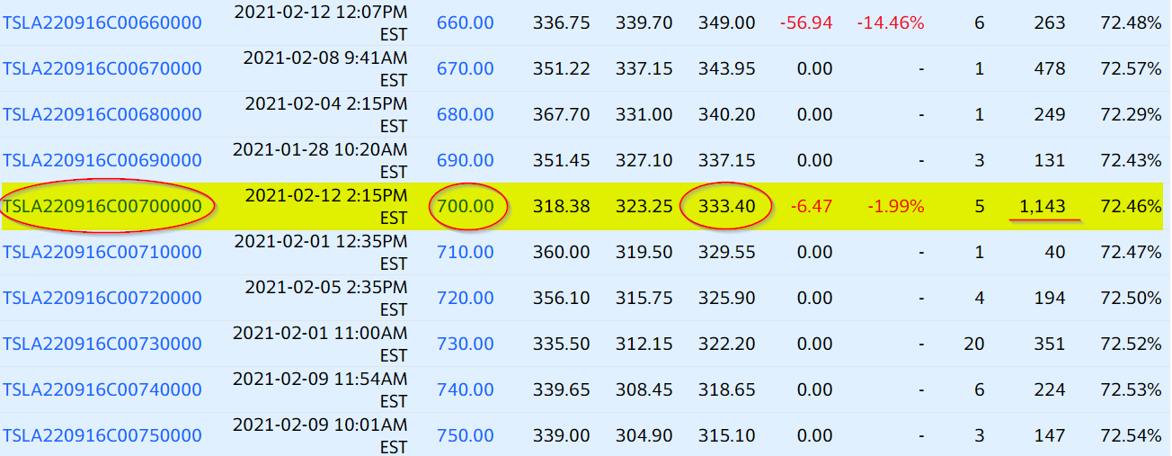Viewport: 1172px width, 456px height.
Task: Select the 327.10 bid cell
Action: click(644, 160)
